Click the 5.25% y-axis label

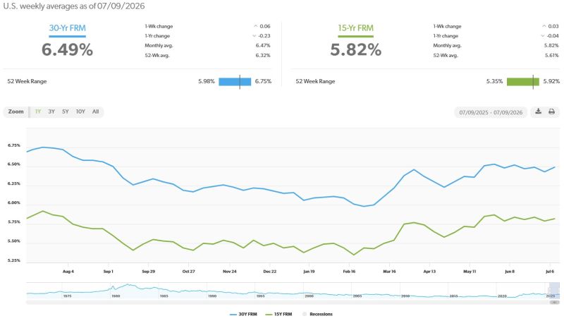point(14,260)
